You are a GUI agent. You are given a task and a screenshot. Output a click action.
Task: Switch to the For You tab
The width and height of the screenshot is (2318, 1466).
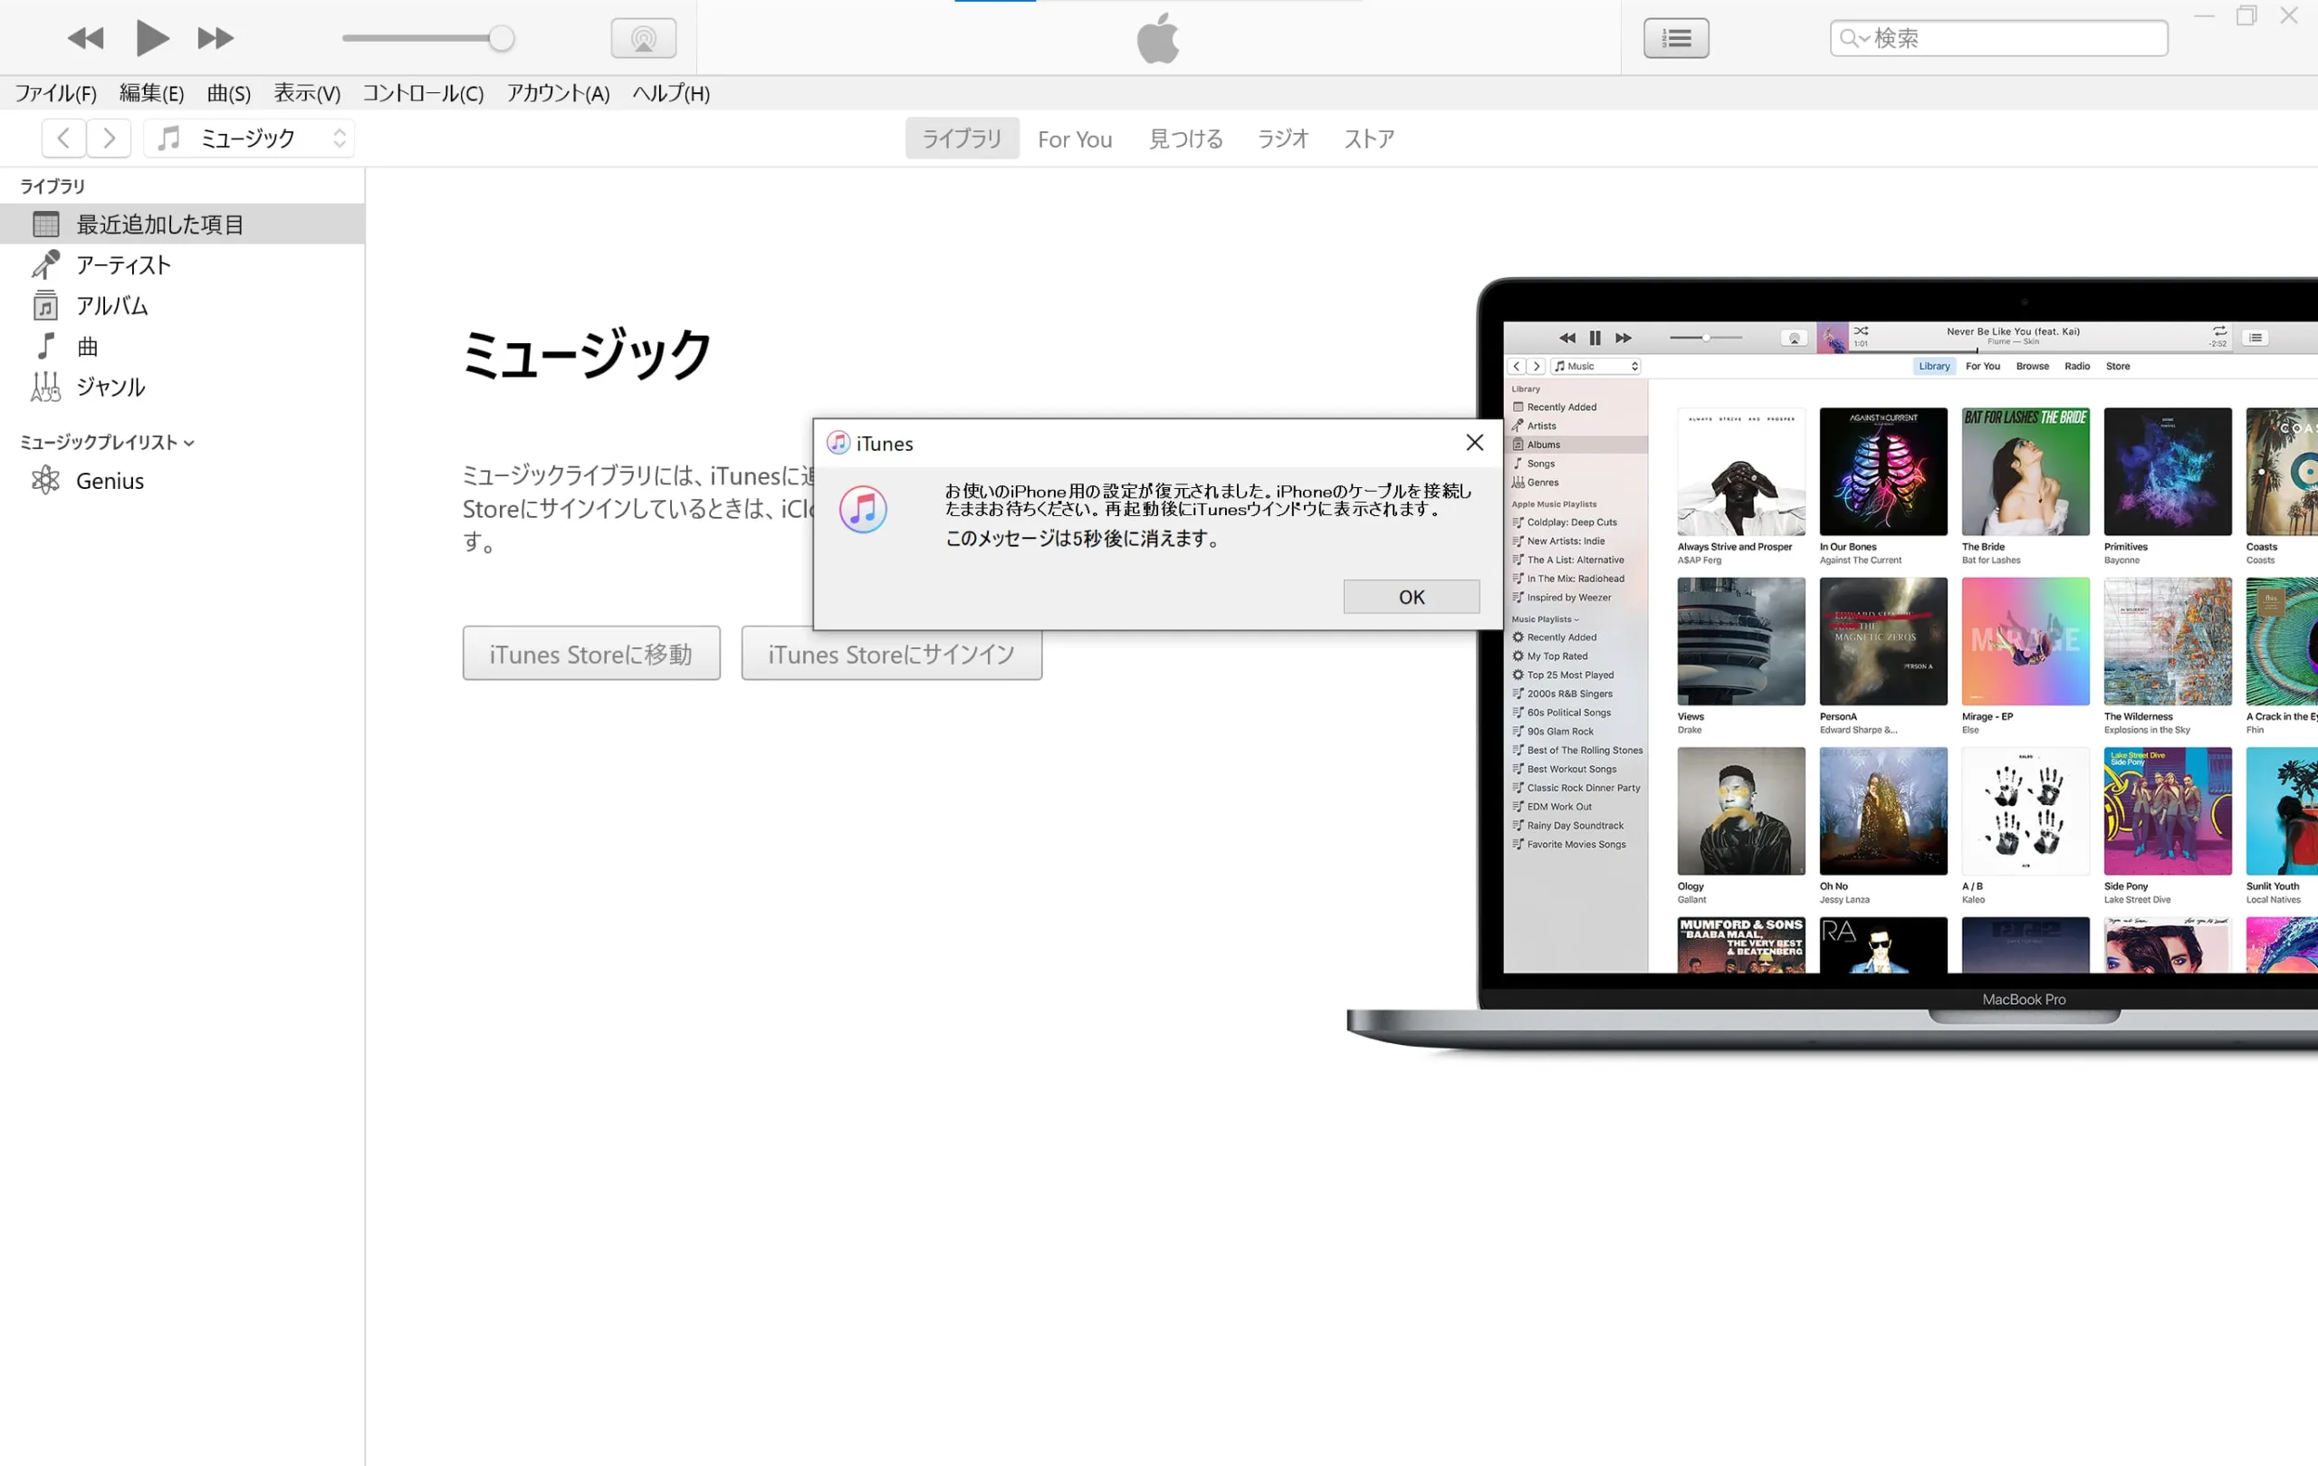pos(1074,139)
